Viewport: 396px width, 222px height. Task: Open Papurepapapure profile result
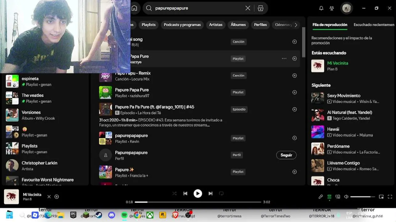coord(197,155)
